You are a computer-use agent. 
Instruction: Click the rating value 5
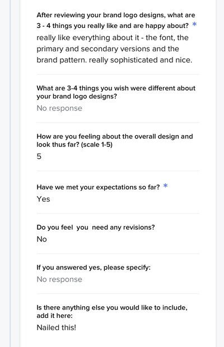pyautogui.click(x=39, y=156)
